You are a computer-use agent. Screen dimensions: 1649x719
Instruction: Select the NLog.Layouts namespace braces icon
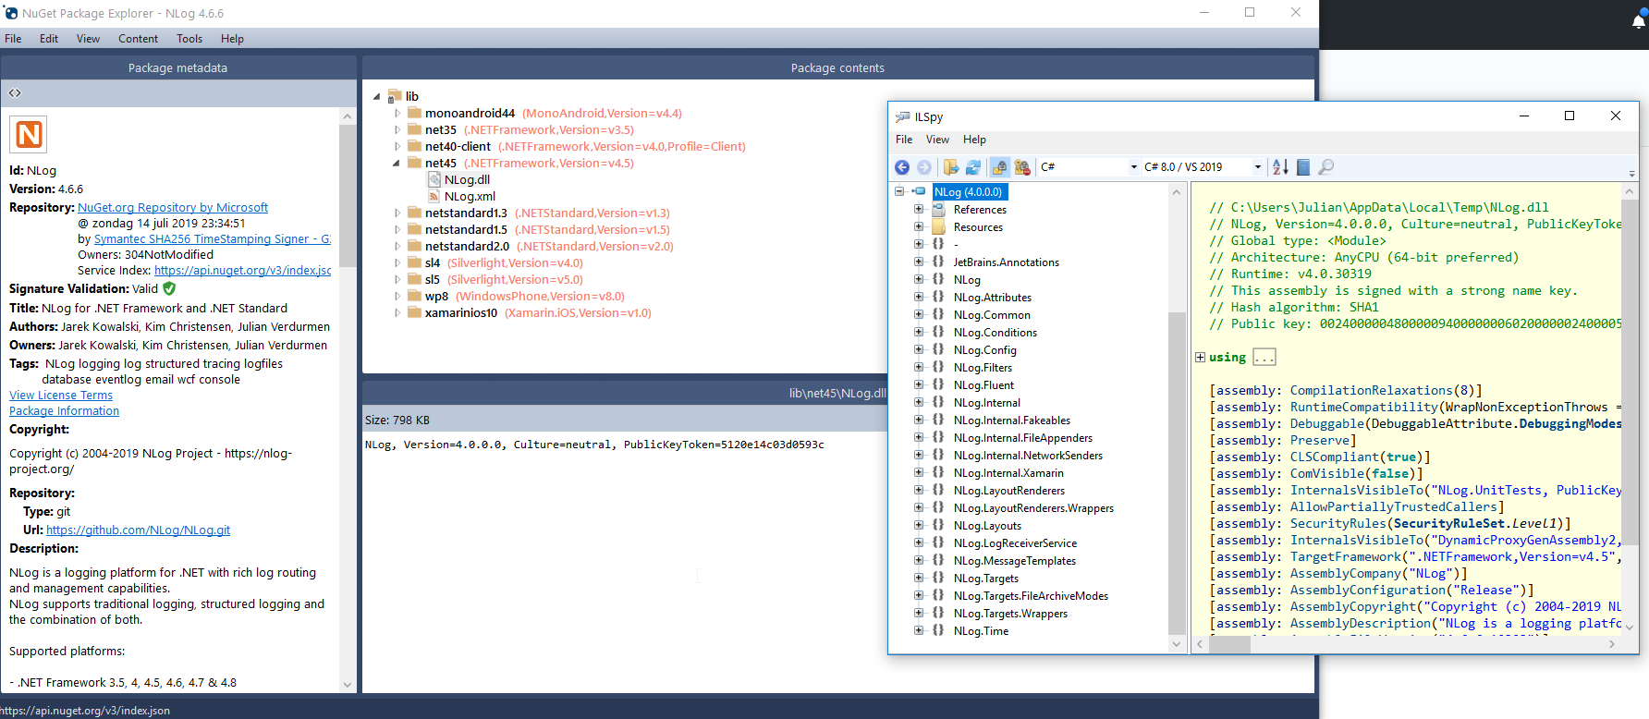click(x=938, y=526)
